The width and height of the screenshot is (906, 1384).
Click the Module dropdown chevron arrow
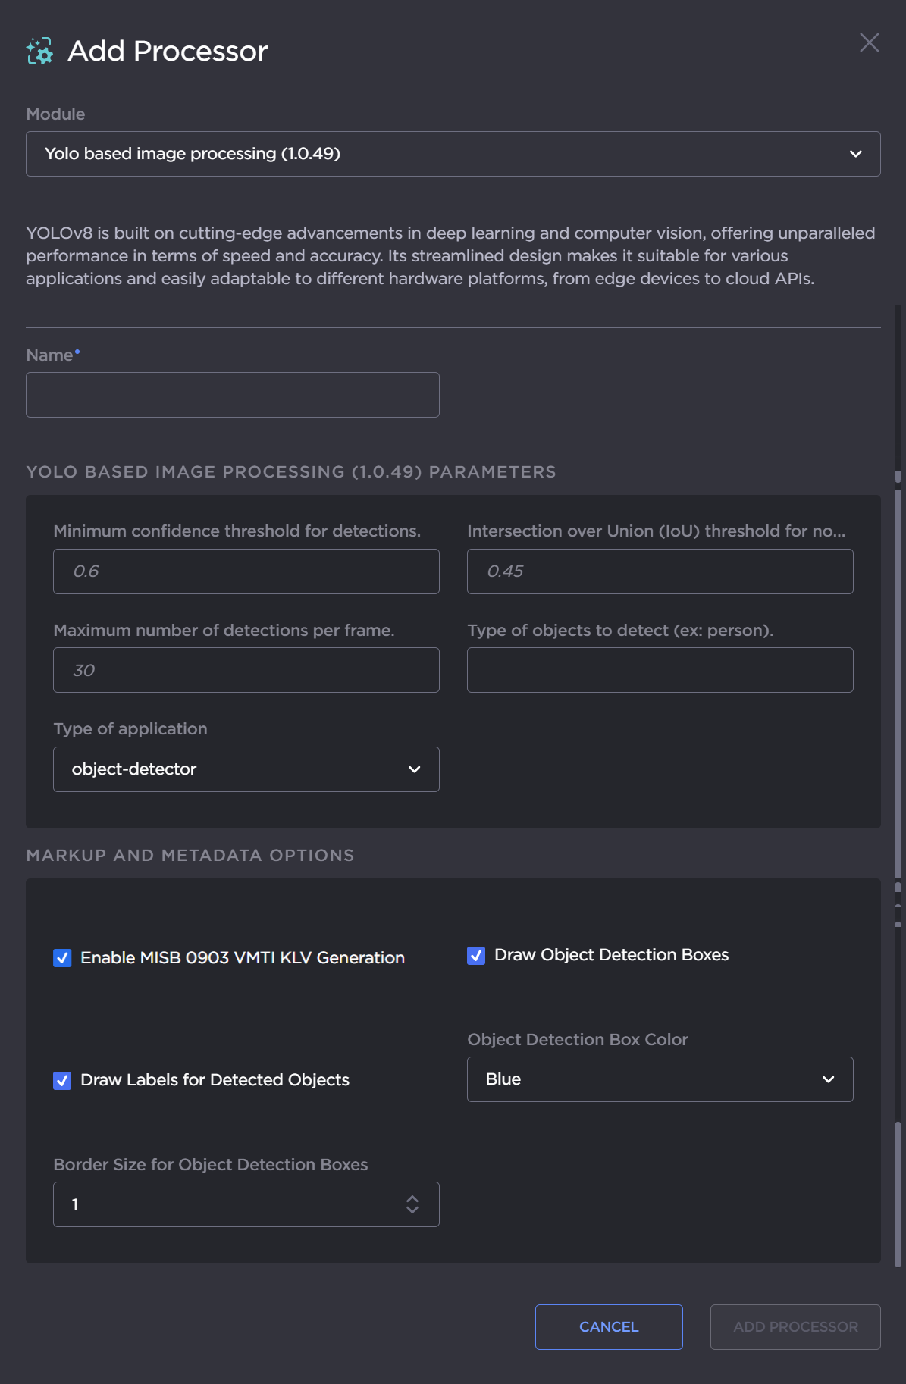(x=856, y=154)
